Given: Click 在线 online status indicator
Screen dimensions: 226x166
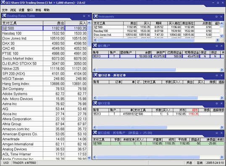Looking at the screenshot, I should (200, 163).
